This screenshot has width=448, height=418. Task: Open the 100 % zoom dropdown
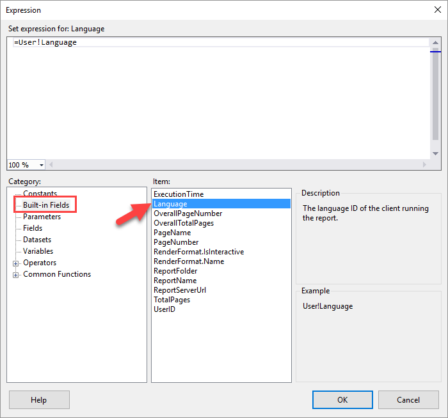pyautogui.click(x=42, y=165)
